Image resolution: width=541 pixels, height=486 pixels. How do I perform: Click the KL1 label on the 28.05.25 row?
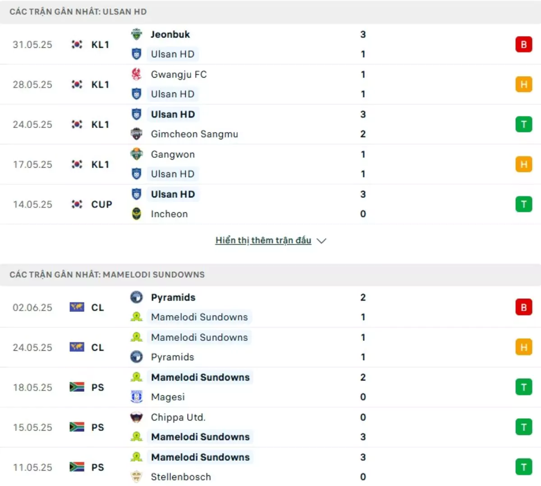pos(100,85)
